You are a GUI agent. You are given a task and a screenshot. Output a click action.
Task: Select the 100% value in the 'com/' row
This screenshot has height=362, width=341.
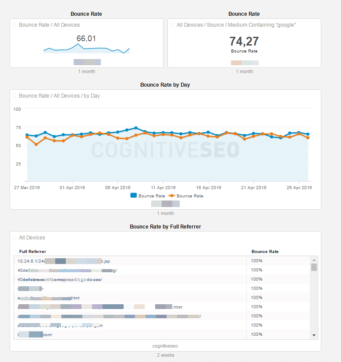pyautogui.click(x=256, y=334)
